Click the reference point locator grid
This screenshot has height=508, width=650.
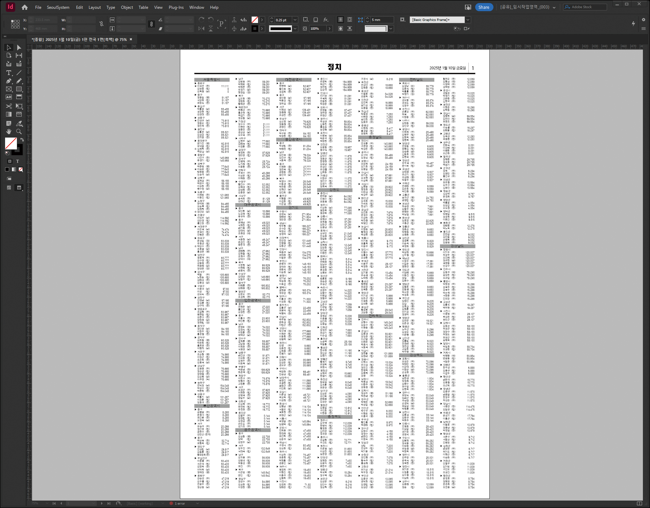15,24
